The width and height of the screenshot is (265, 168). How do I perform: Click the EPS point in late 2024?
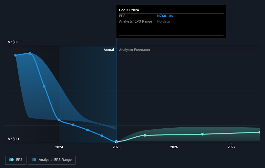click(102, 136)
